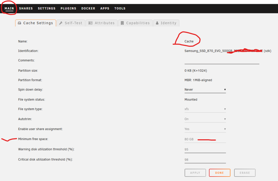
Task: Switch to the Identity tab
Action: [x=166, y=23]
